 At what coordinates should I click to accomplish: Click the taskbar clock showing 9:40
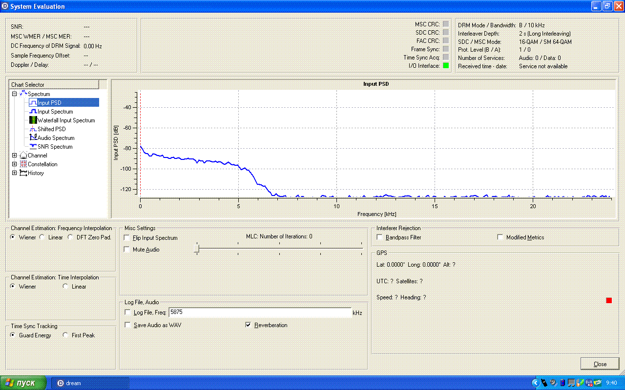pyautogui.click(x=611, y=383)
